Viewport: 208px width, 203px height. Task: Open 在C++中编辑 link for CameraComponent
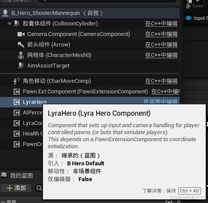pos(161,34)
